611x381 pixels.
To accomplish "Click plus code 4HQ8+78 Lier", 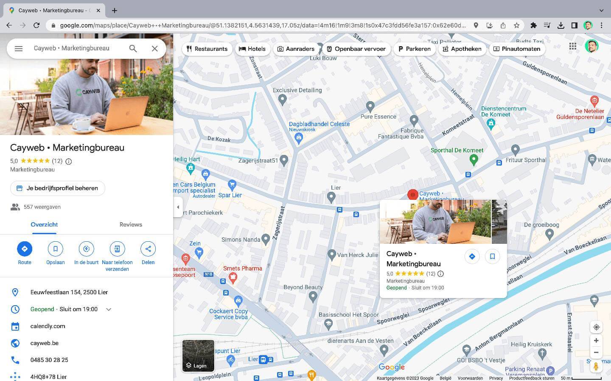I will coord(48,377).
